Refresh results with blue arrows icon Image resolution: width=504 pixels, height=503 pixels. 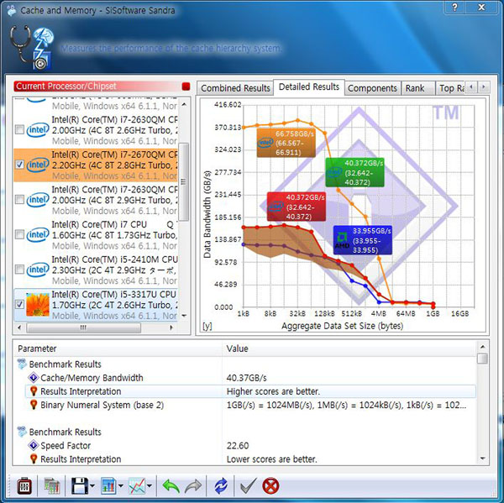coord(220,485)
